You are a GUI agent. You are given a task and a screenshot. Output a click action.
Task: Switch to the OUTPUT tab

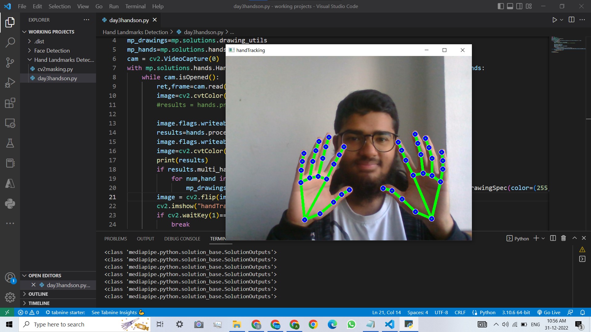[145, 239]
